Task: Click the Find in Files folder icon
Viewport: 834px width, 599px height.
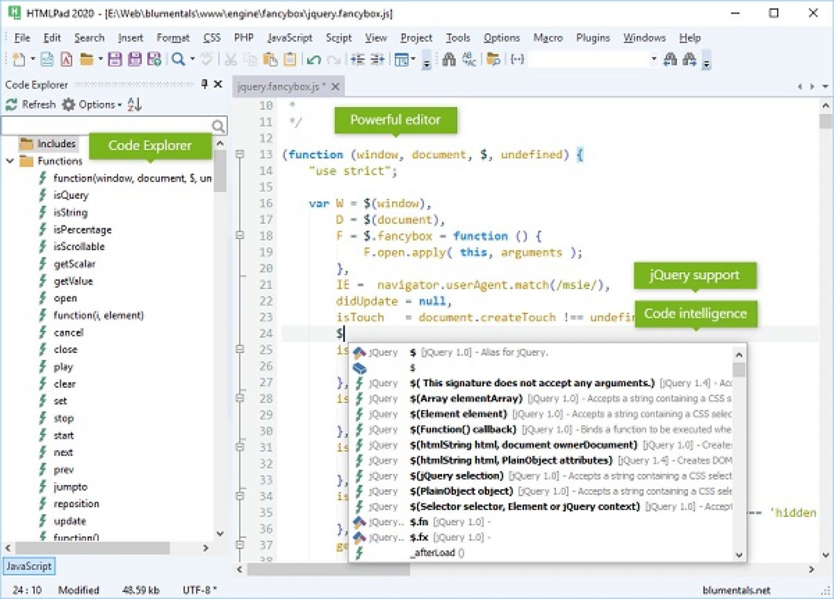Action: pyautogui.click(x=493, y=59)
